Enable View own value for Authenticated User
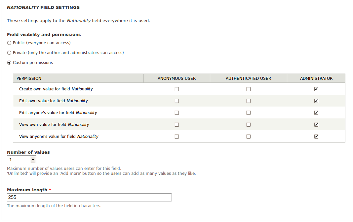The height and width of the screenshot is (222, 353). tap(249, 125)
